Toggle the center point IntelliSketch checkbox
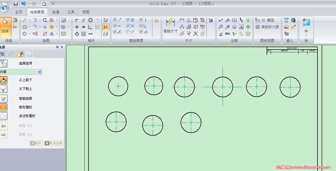This screenshot has width=336, height=171. pos(128,20)
